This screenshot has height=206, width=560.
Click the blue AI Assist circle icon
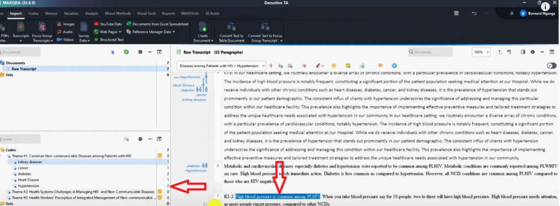[394, 66]
